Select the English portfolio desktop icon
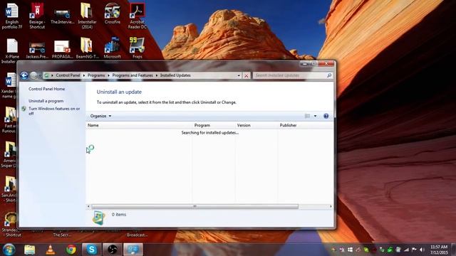 click(12, 16)
